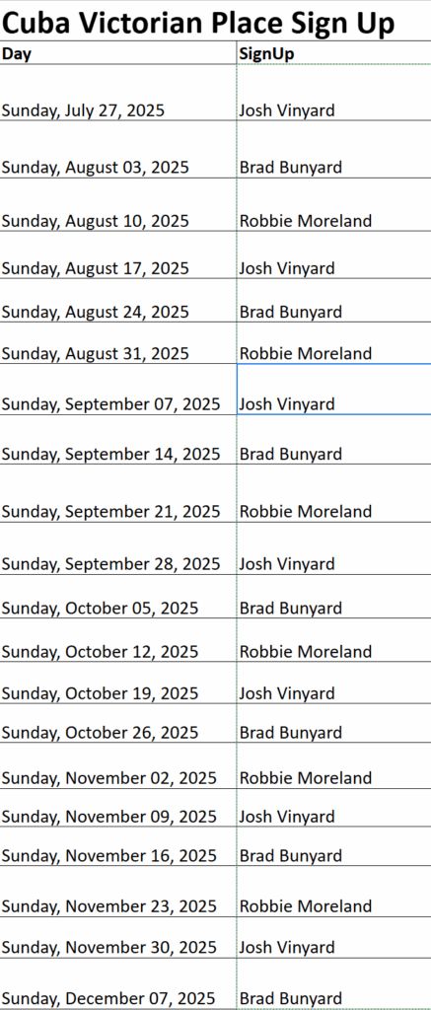This screenshot has height=1010, width=431.
Task: Select Robbie Moreland cell for September 21
Action: point(333,493)
